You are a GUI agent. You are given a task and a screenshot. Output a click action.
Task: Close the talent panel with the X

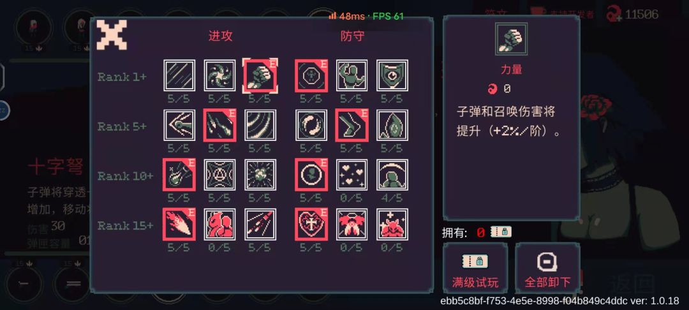tap(112, 34)
